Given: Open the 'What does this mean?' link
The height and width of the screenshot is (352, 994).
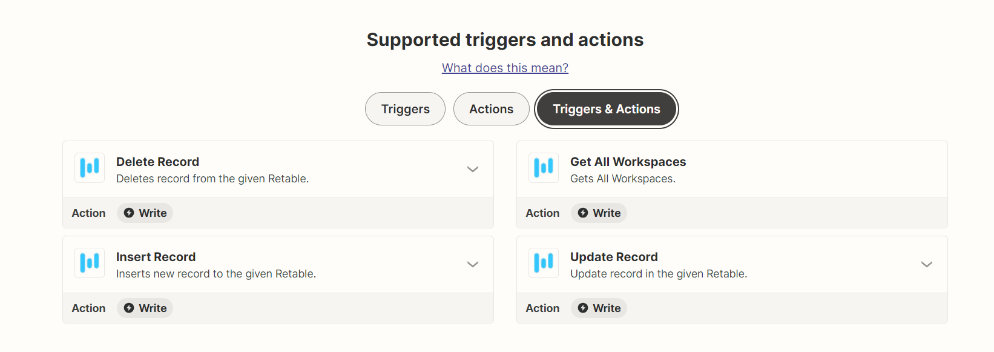Looking at the screenshot, I should pos(505,67).
